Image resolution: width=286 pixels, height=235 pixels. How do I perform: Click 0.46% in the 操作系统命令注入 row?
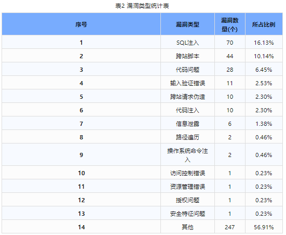click(x=264, y=155)
